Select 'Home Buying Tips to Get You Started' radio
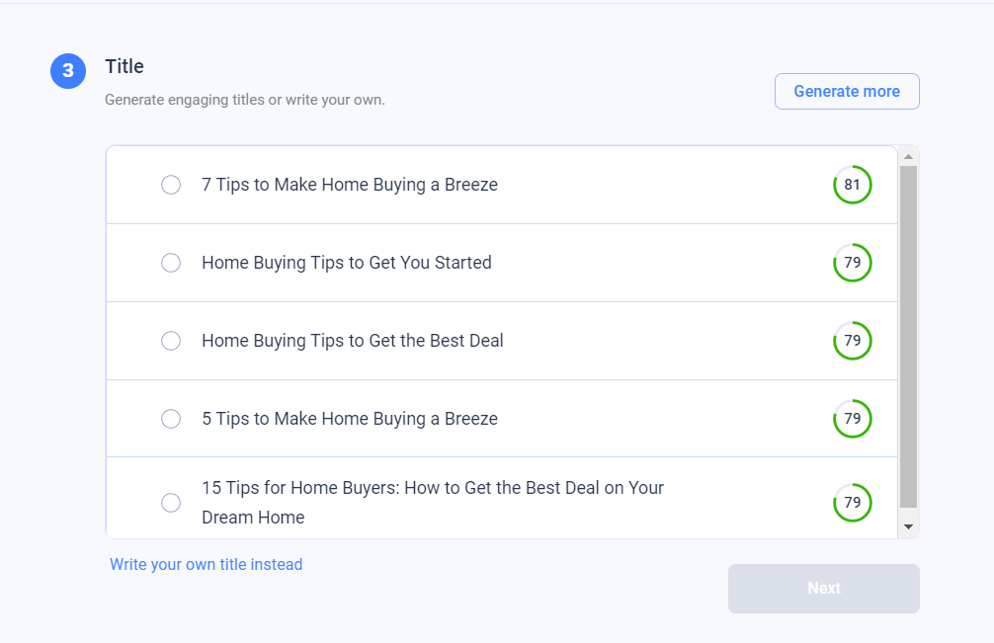The width and height of the screenshot is (994, 643). point(171,263)
